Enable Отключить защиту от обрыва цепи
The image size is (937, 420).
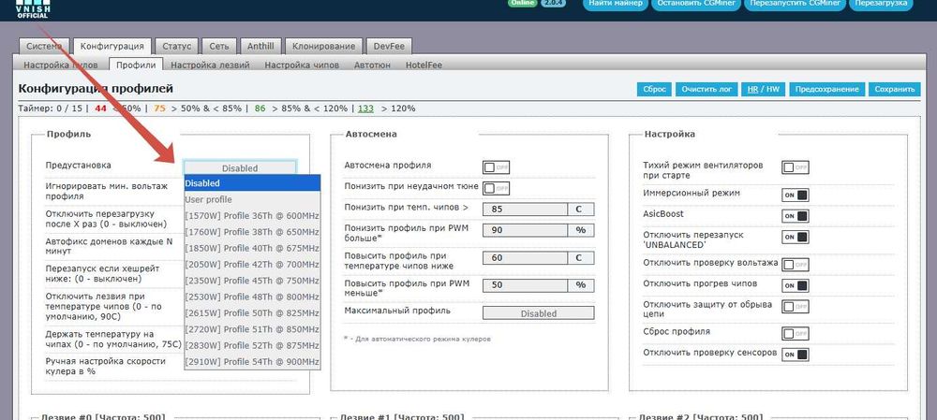click(795, 307)
